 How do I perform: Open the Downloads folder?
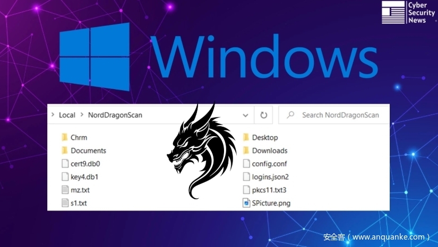click(x=269, y=151)
